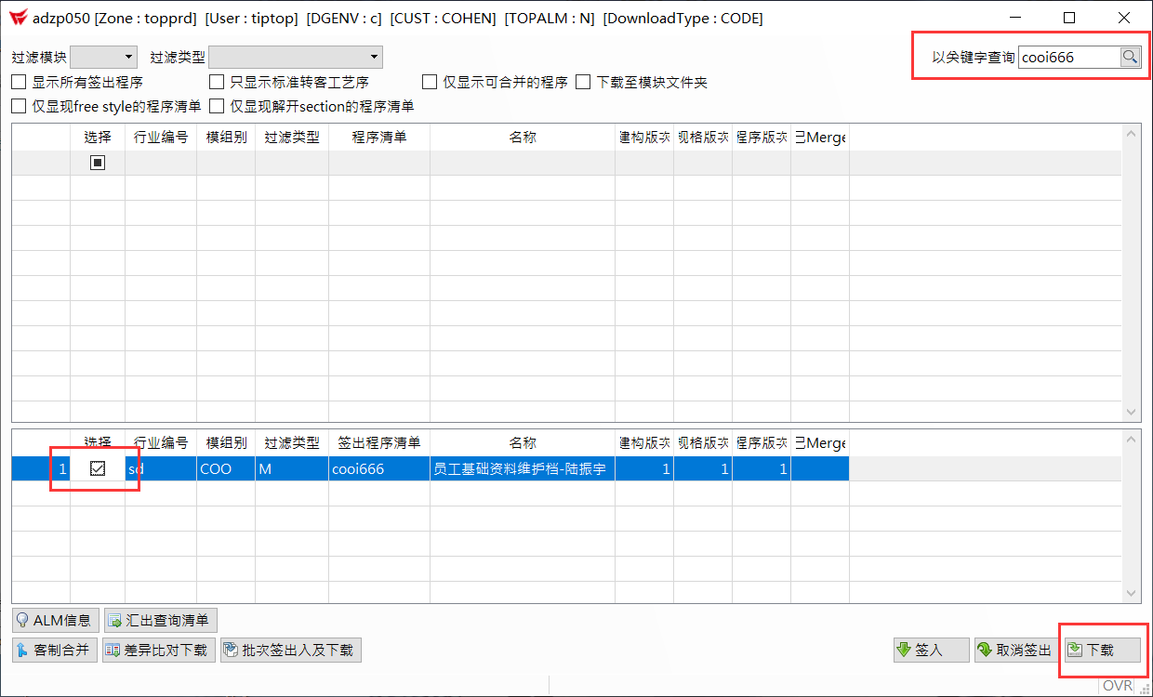Image resolution: width=1153 pixels, height=697 pixels.
Task: Click 名称 header in upper grid
Action: pyautogui.click(x=523, y=137)
